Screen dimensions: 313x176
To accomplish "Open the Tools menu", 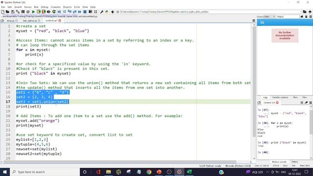I will (x=77, y=7).
